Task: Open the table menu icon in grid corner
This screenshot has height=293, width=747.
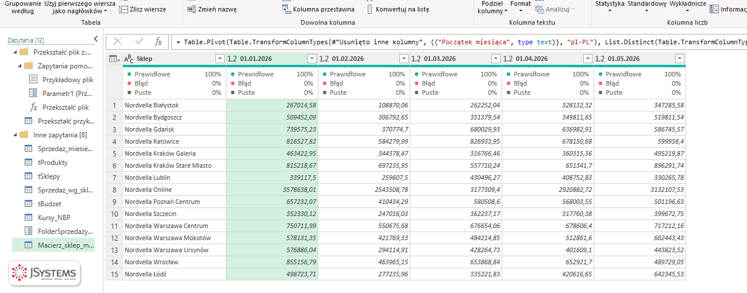Action: pos(114,59)
